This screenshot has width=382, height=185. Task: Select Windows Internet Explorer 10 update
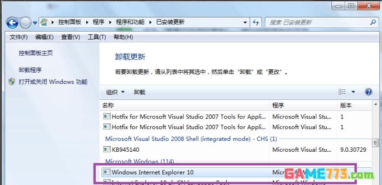(236, 172)
